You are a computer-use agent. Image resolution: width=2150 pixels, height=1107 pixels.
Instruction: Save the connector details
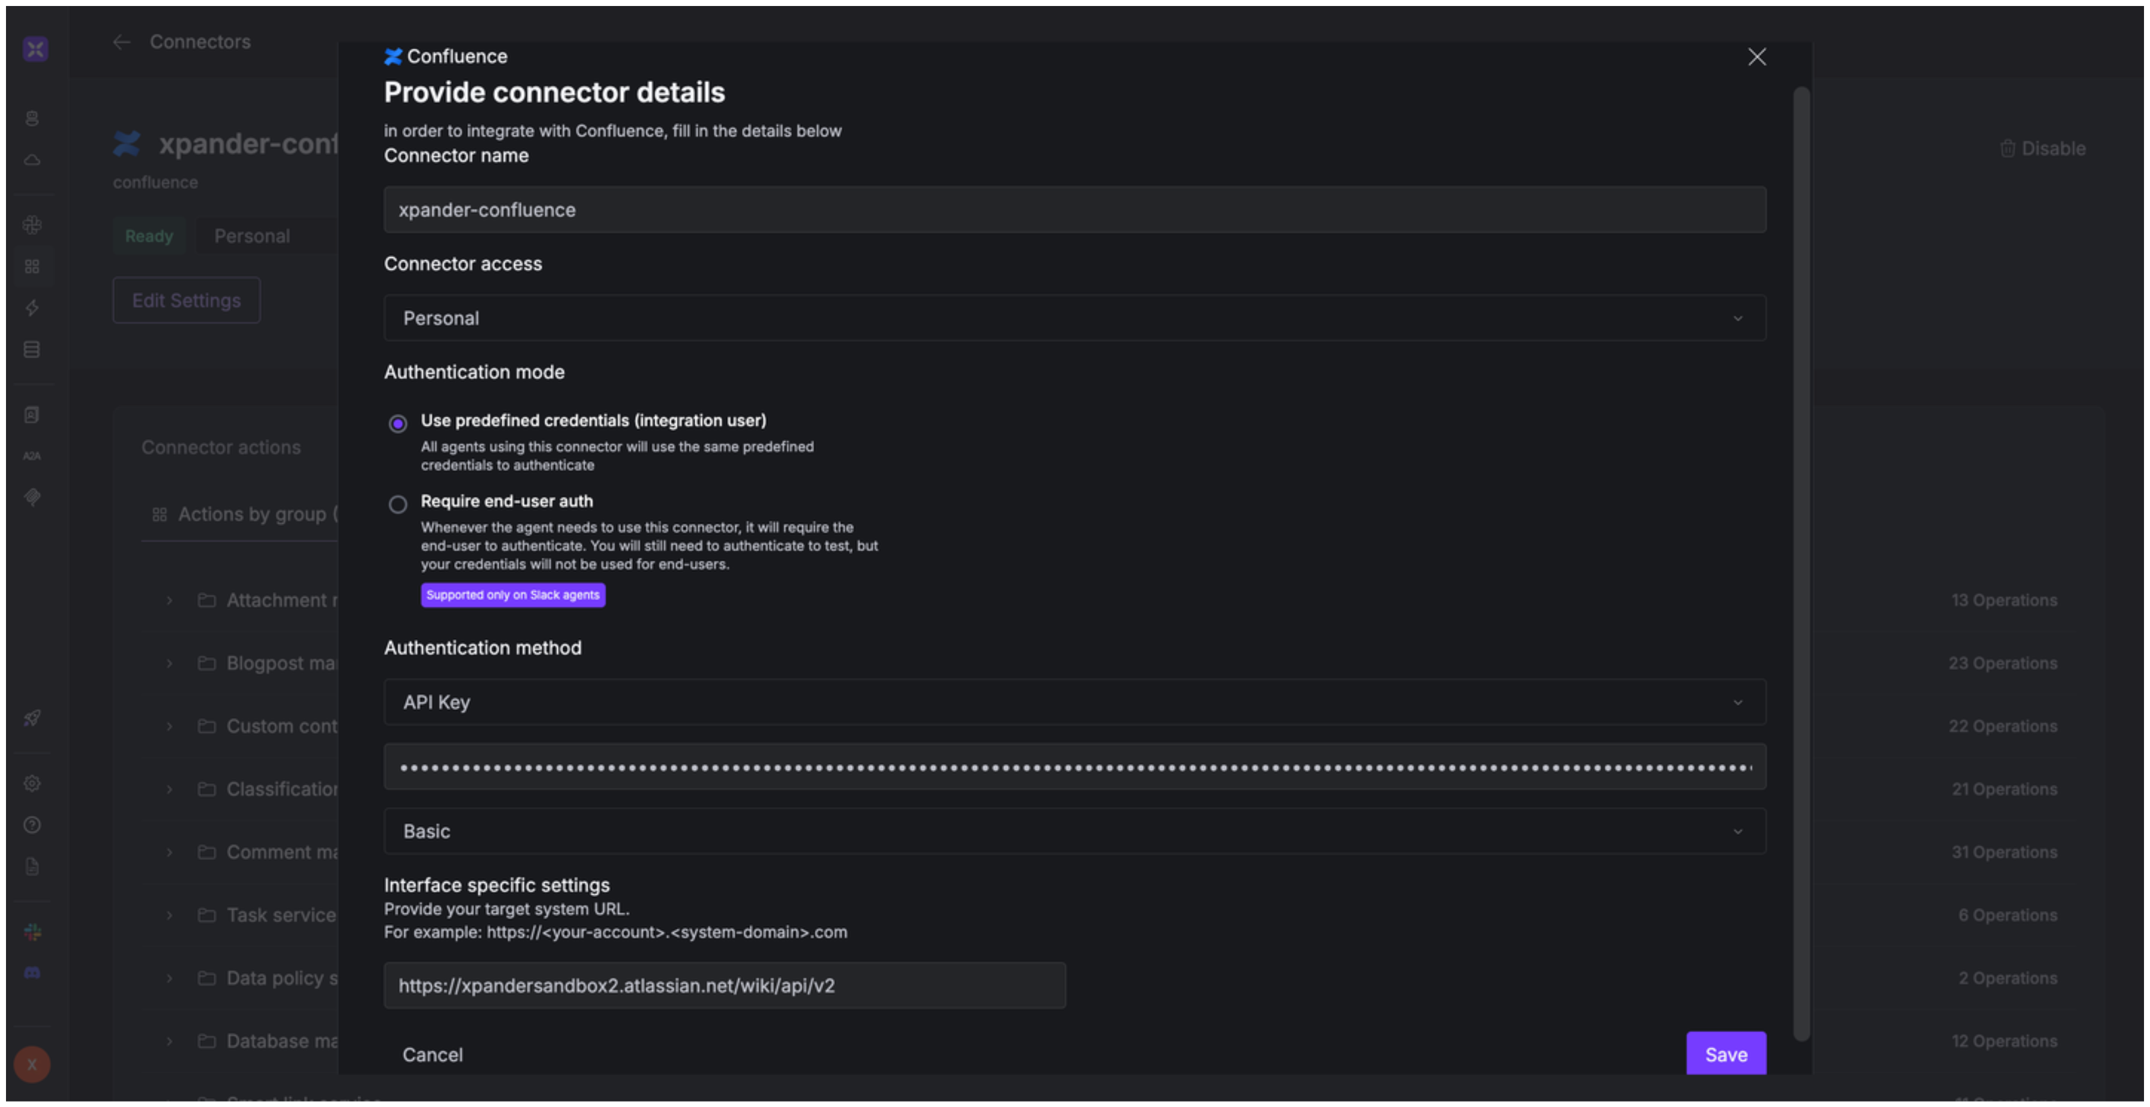[x=1725, y=1054]
